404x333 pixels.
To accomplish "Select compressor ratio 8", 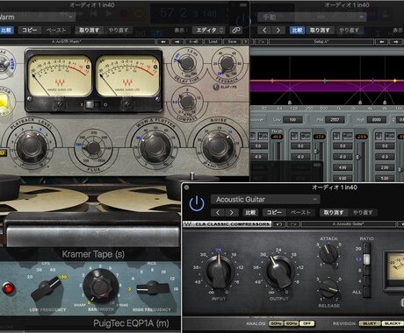I will (366, 270).
